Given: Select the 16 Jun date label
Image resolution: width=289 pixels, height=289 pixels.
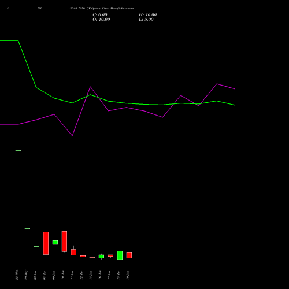Looking at the screenshot, I should tap(100, 275).
